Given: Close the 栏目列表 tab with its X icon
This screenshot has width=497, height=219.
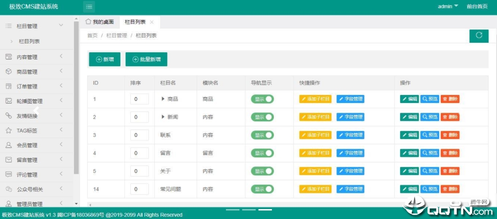Looking at the screenshot, I should click(152, 22).
